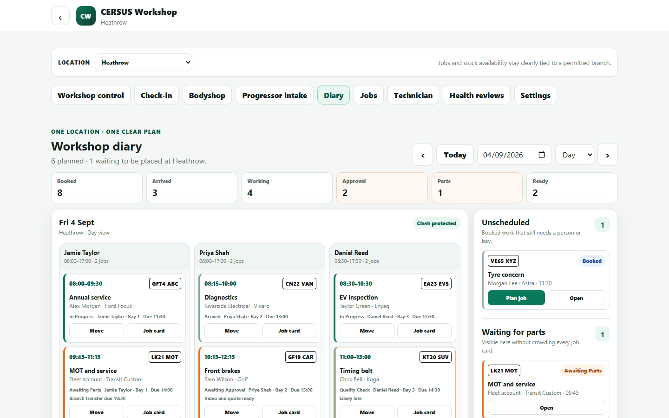Click the KT20 SUV registration plate
Viewport: 669px width, 418px height.
(x=435, y=357)
